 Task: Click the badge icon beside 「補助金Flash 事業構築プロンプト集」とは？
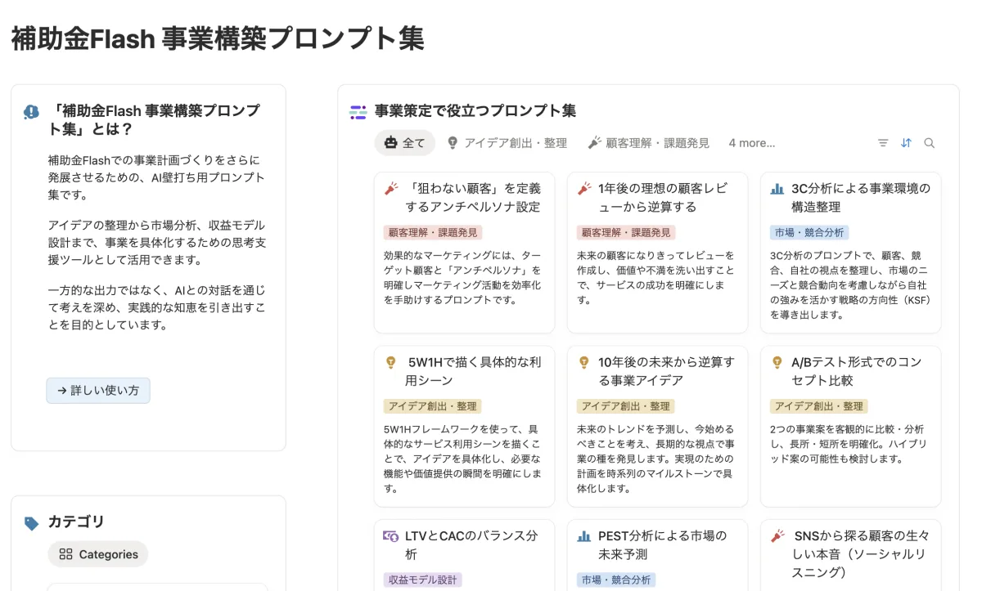[x=31, y=112]
